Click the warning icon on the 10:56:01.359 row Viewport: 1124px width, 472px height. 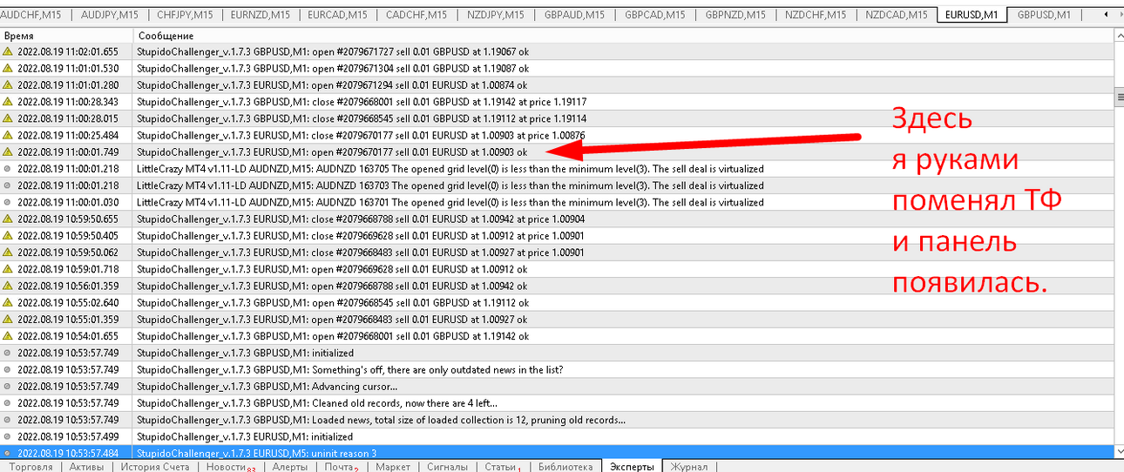[8, 286]
